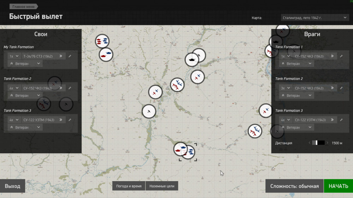Click the СУ-152 ЧКЗ (1943) field in Враги Tank Formation 2
This screenshot has width=353, height=198.
tap(315, 88)
